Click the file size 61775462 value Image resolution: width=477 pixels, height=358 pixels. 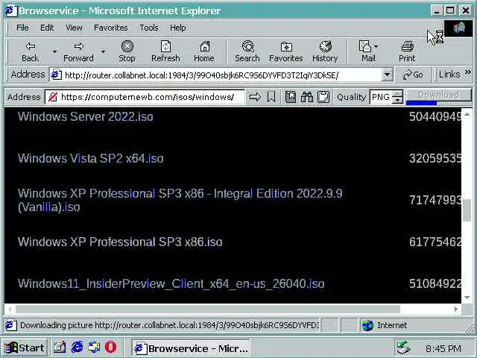click(x=435, y=242)
